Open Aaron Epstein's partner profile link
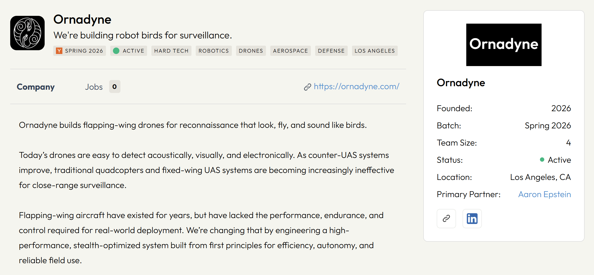The image size is (594, 275). click(x=545, y=194)
